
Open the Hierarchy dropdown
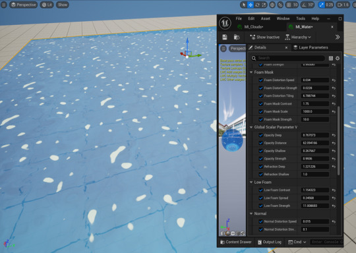[298, 37]
